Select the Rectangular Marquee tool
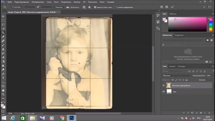This screenshot has width=215, height=121. pos(3,21)
